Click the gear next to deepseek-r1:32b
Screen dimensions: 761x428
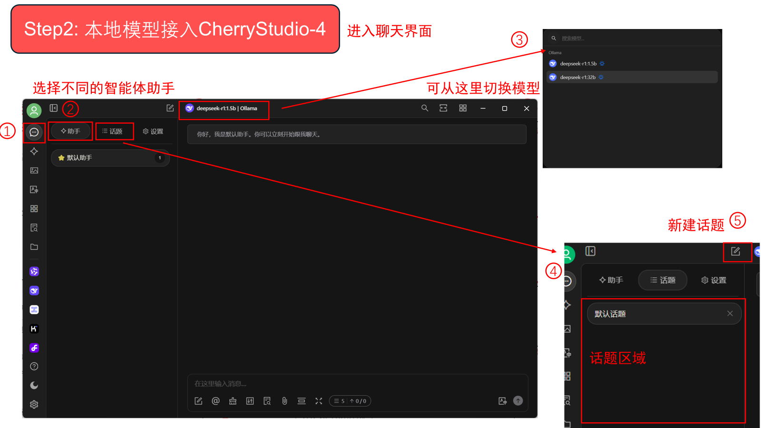click(601, 77)
